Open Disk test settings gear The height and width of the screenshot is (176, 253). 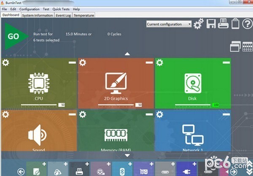159,62
